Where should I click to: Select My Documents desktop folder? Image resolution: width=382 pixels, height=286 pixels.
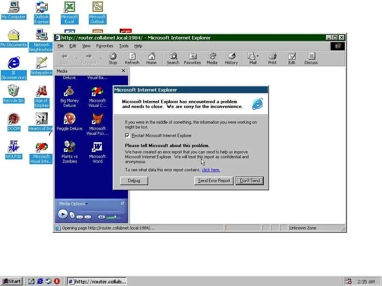pyautogui.click(x=13, y=38)
